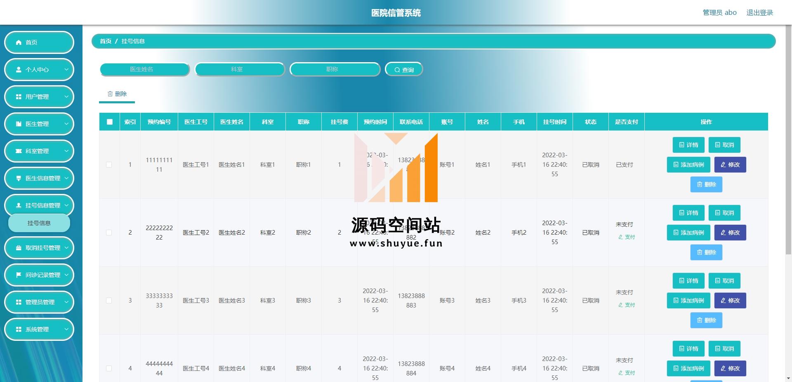Click the trash icon on 删除 toolbar tab
Image resolution: width=792 pixels, height=382 pixels.
tap(110, 94)
